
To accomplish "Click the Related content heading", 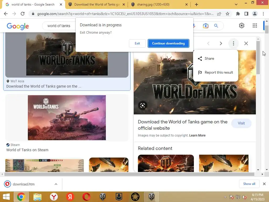I will tap(155, 148).
